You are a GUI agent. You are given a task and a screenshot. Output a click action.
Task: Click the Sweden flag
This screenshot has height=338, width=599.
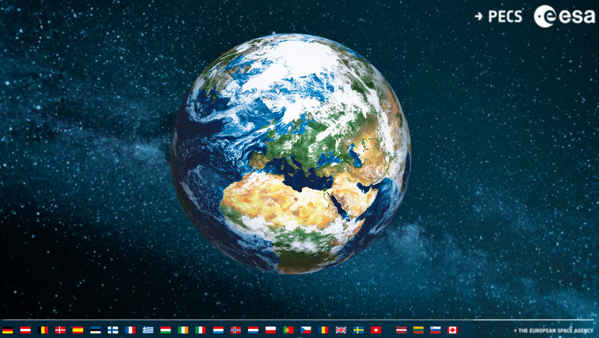point(359,330)
